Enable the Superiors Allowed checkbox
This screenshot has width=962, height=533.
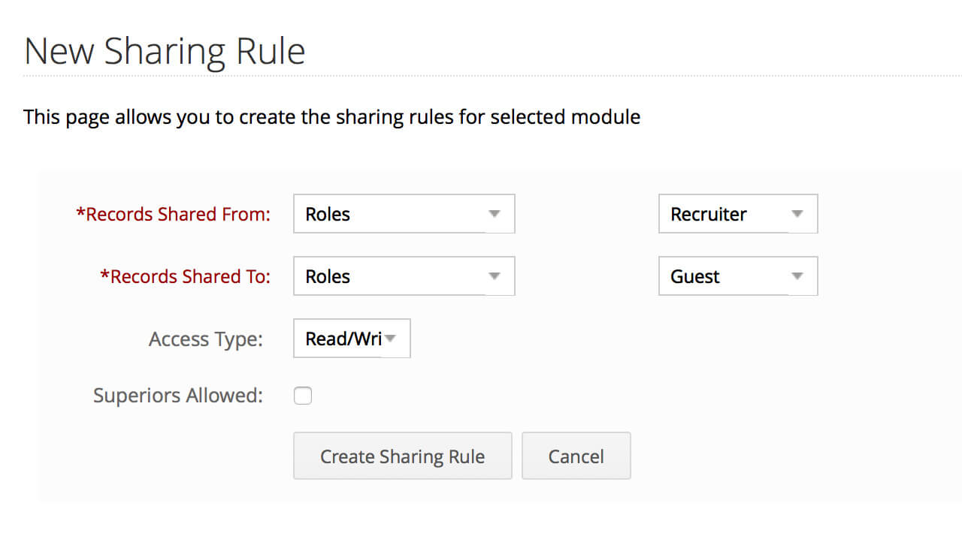click(303, 396)
